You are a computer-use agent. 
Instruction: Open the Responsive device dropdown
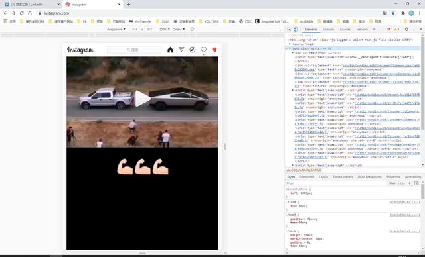(116, 29)
